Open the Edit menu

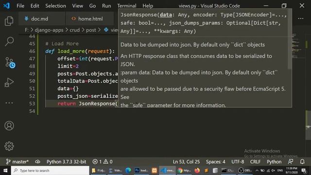click(35, 6)
